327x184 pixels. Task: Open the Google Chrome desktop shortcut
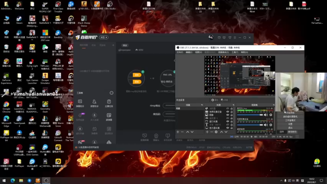point(6,107)
